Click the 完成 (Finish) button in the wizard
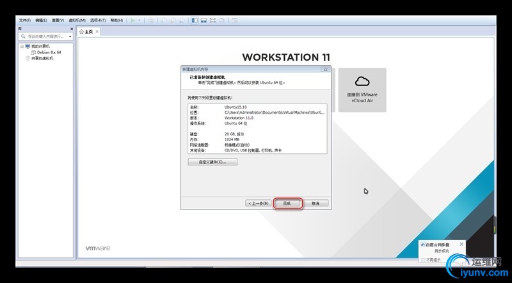The image size is (512, 283). (287, 203)
